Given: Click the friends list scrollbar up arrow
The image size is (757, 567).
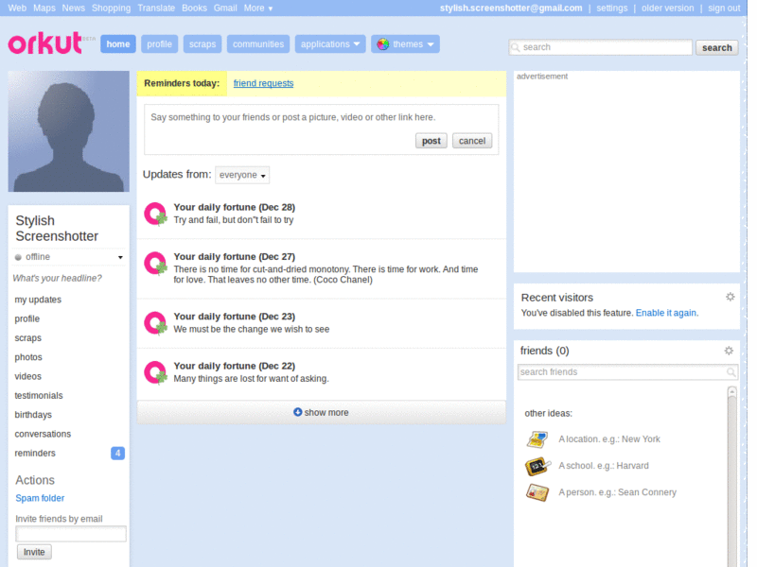Looking at the screenshot, I should coord(731,391).
